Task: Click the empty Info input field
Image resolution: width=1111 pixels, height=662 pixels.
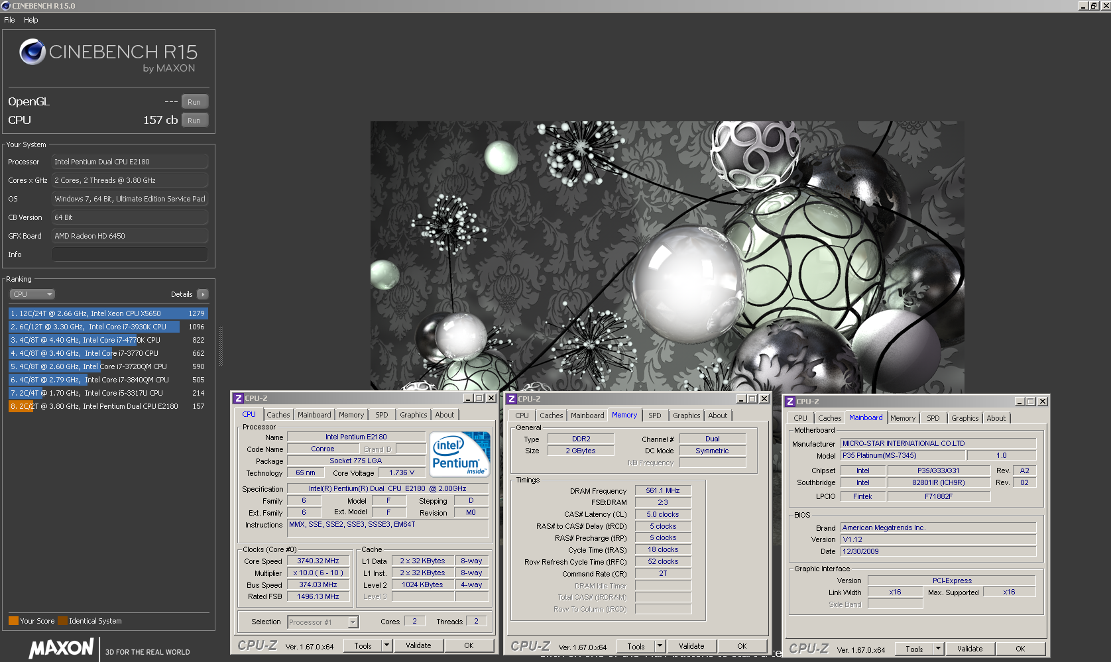Action: (x=130, y=254)
